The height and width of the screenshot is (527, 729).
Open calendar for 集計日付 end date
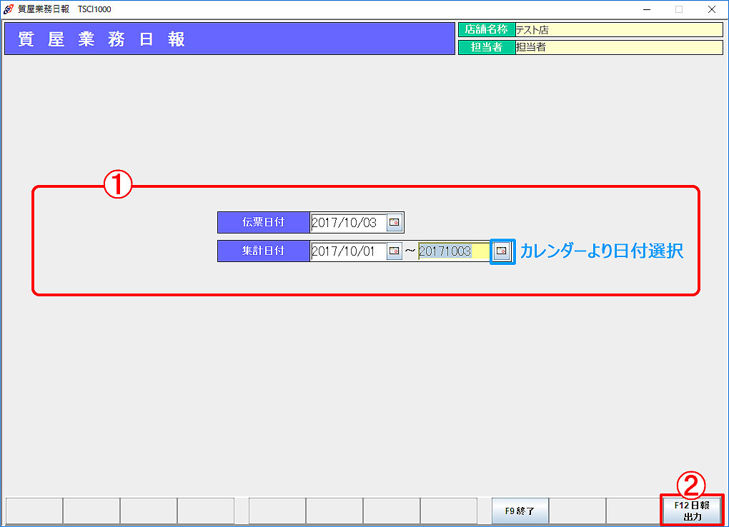coord(502,251)
